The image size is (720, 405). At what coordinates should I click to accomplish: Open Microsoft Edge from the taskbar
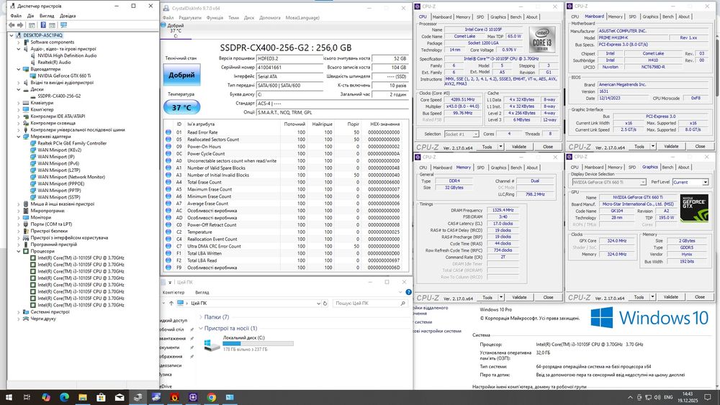point(64,397)
